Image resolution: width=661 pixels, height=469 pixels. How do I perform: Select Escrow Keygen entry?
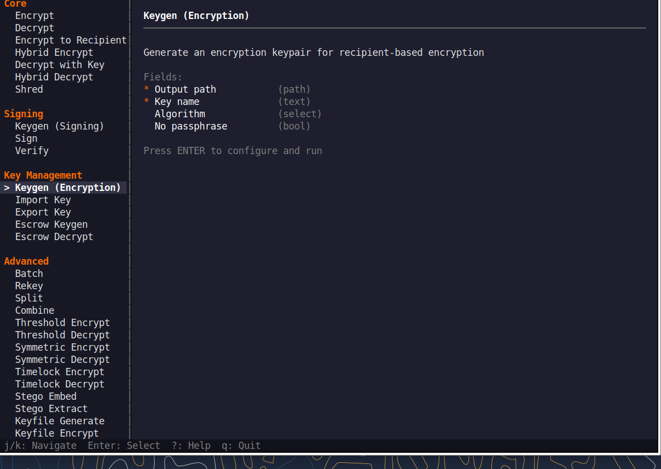pyautogui.click(x=51, y=224)
